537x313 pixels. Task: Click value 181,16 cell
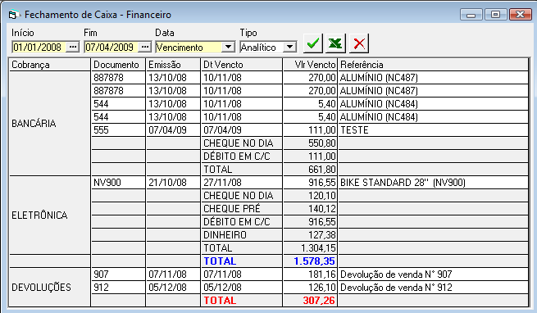(310, 274)
